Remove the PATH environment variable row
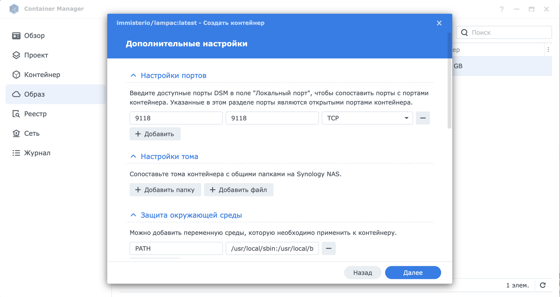 pos(328,248)
